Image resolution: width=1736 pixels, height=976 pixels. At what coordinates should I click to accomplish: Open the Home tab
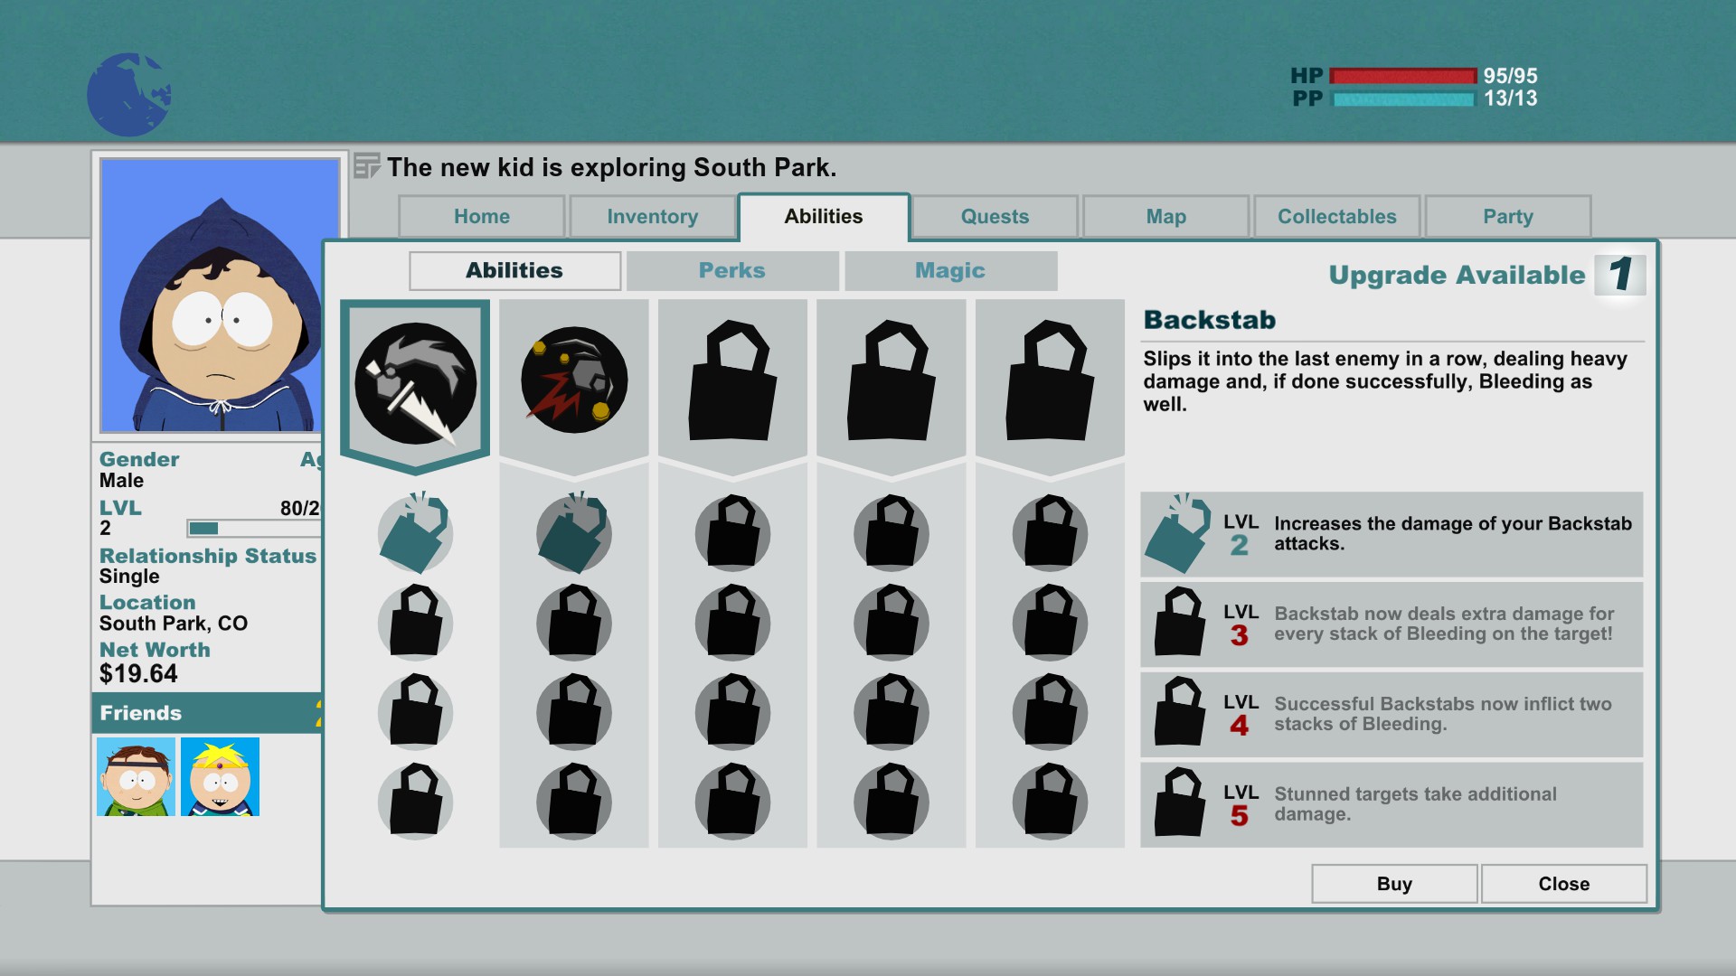(x=482, y=217)
